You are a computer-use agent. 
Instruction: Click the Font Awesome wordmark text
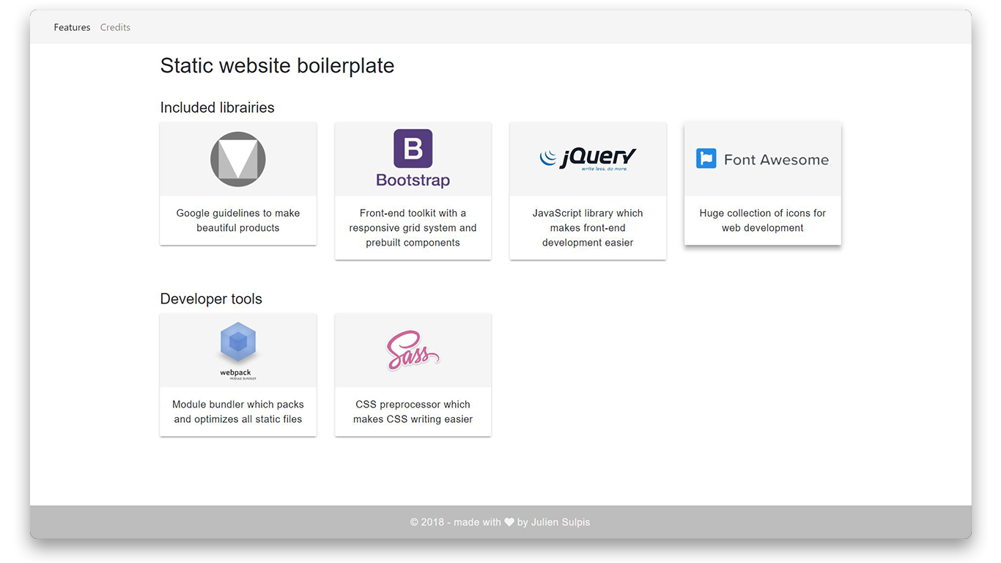pos(776,158)
